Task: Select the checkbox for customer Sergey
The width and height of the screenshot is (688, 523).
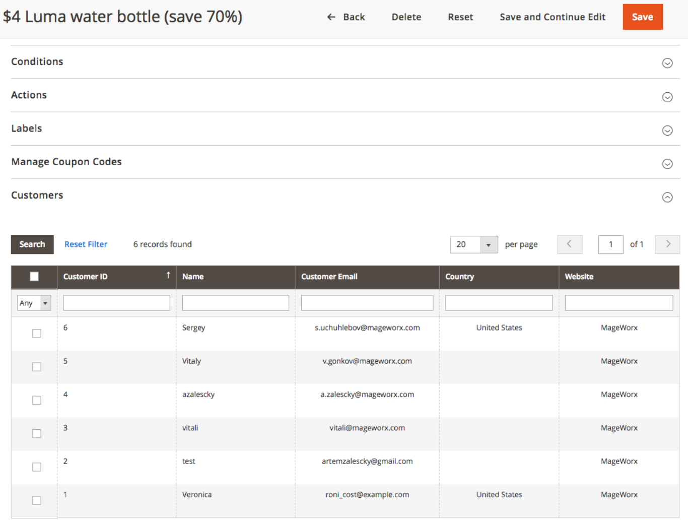Action: tap(37, 334)
